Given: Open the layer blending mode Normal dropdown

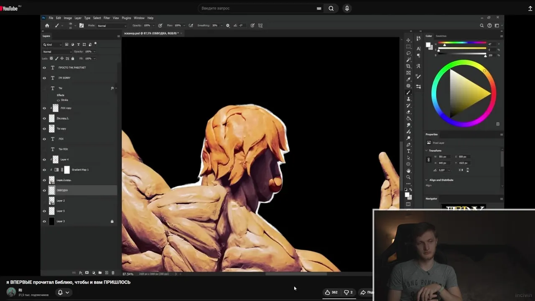Looking at the screenshot, I should (x=57, y=51).
